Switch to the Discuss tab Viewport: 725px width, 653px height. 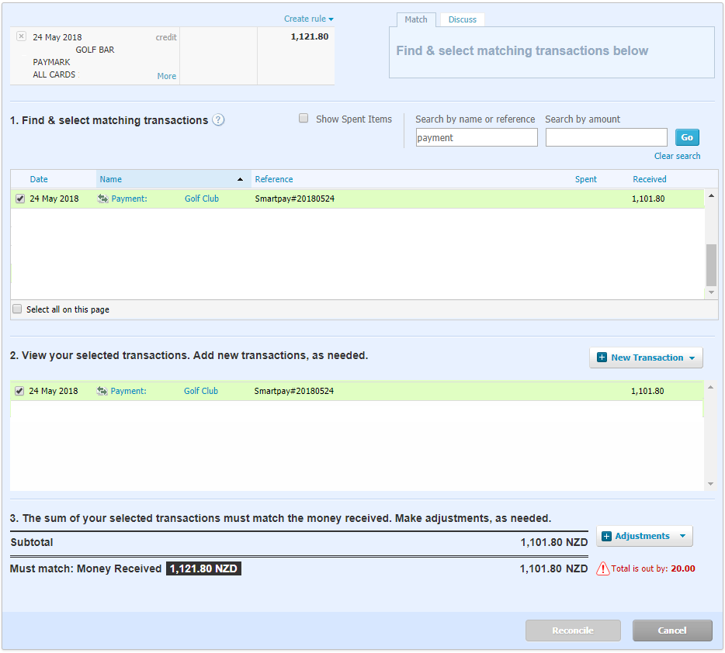pyautogui.click(x=462, y=19)
